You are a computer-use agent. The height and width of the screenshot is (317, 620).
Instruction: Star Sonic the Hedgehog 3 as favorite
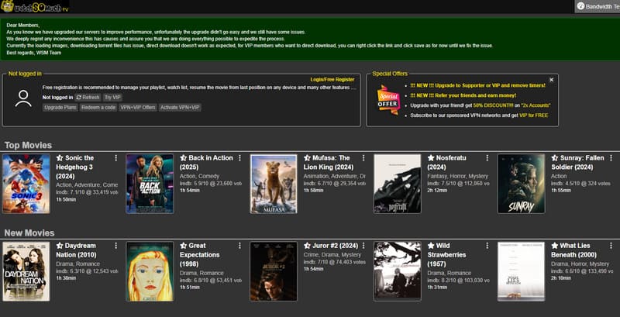[x=60, y=158]
